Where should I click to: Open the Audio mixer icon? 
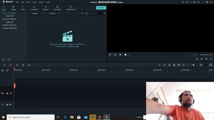point(174,65)
